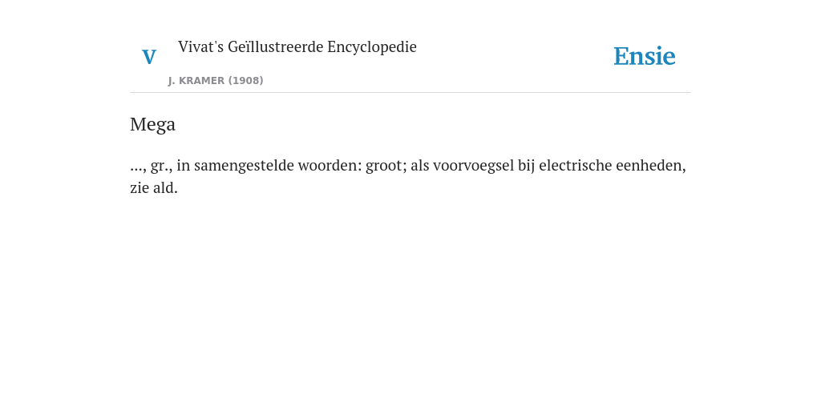
Task: Click the word 'eenheden' ending the first line
Action: [650, 166]
